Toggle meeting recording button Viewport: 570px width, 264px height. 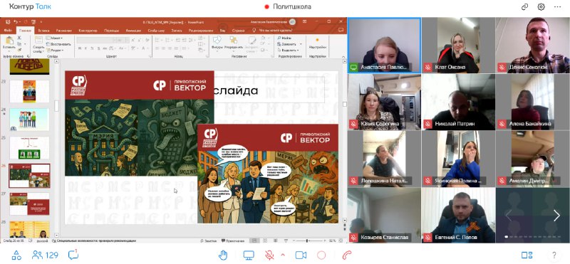point(321,255)
